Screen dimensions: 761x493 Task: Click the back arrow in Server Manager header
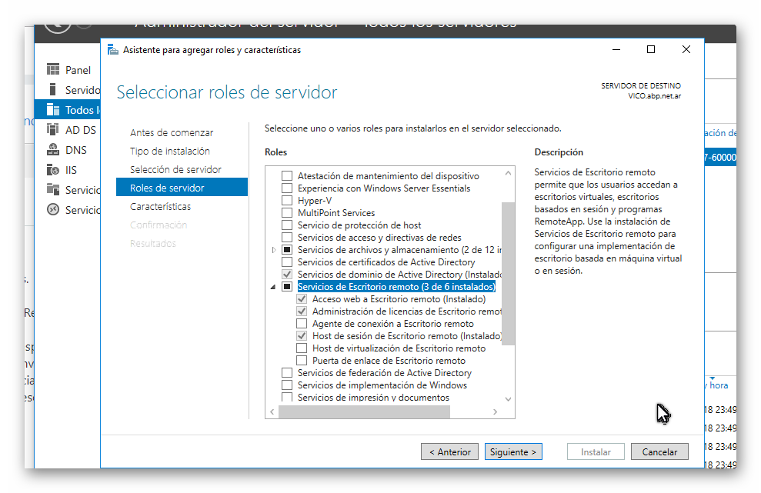(x=58, y=27)
